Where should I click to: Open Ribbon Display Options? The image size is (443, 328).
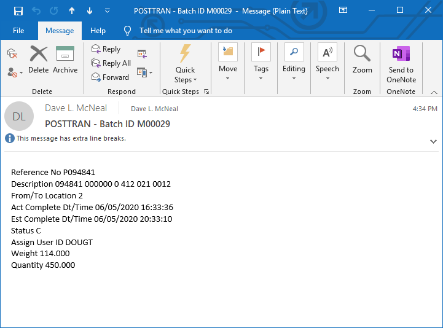[343, 10]
